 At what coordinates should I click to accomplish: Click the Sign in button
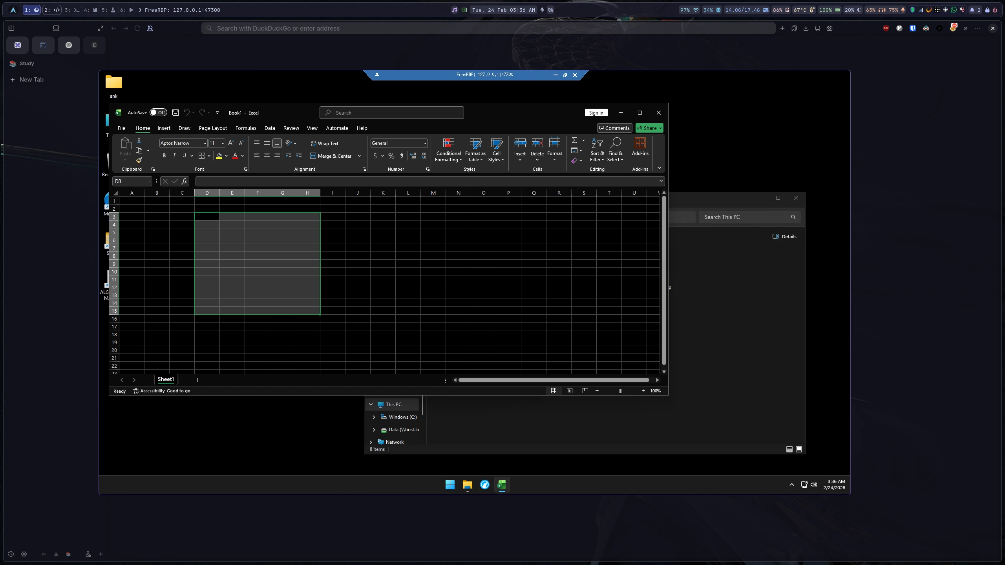coord(596,113)
